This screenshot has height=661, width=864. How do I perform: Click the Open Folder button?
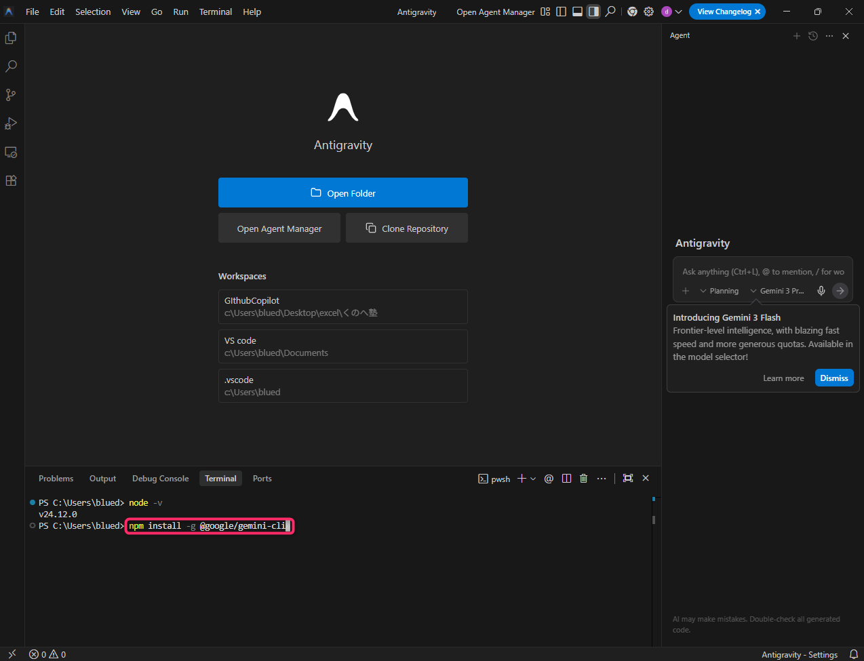[x=342, y=193]
